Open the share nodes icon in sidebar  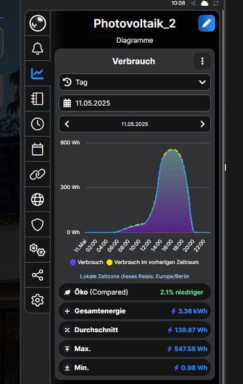pyautogui.click(x=37, y=275)
